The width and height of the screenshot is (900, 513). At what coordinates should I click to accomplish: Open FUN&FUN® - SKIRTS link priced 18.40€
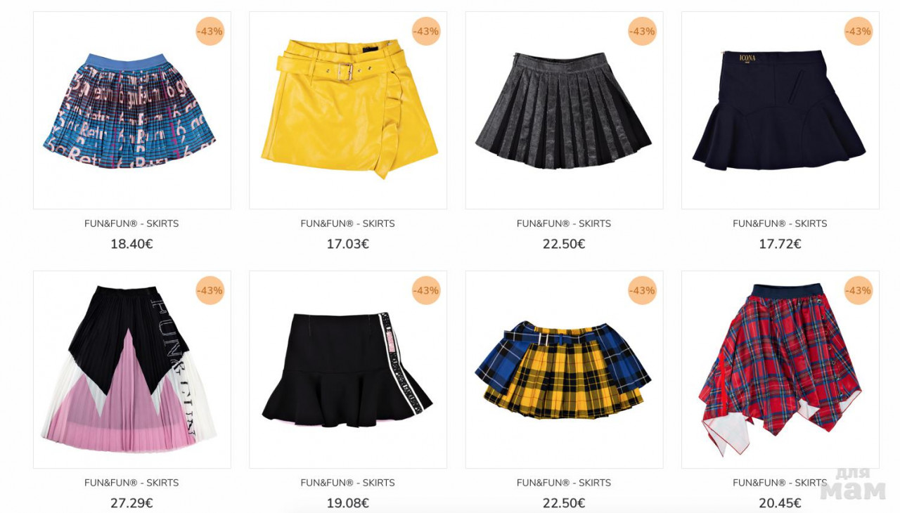coord(131,223)
